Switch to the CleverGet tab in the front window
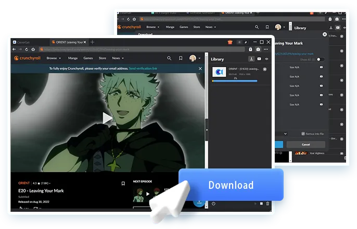The width and height of the screenshot is (357, 229). [21, 42]
